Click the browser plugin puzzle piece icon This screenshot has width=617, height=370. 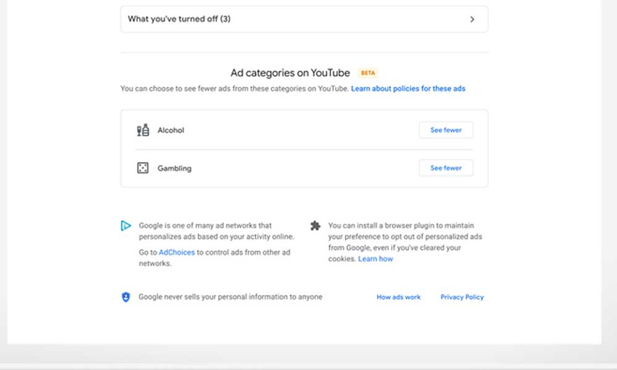[315, 225]
